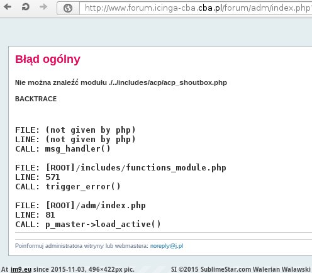The height and width of the screenshot is (273, 312).
Task: Select the BACKTRACE label
Action: 36,99
